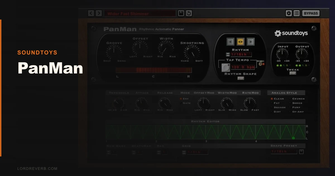The height and width of the screenshot is (176, 335).
Task: Save the current preset with the floppy icon beside the preset name
Action: pyautogui.click(x=181, y=13)
